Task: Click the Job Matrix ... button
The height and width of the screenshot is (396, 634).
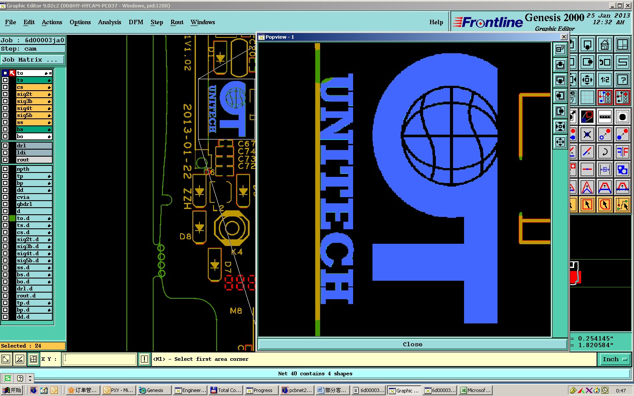Action: 33,60
